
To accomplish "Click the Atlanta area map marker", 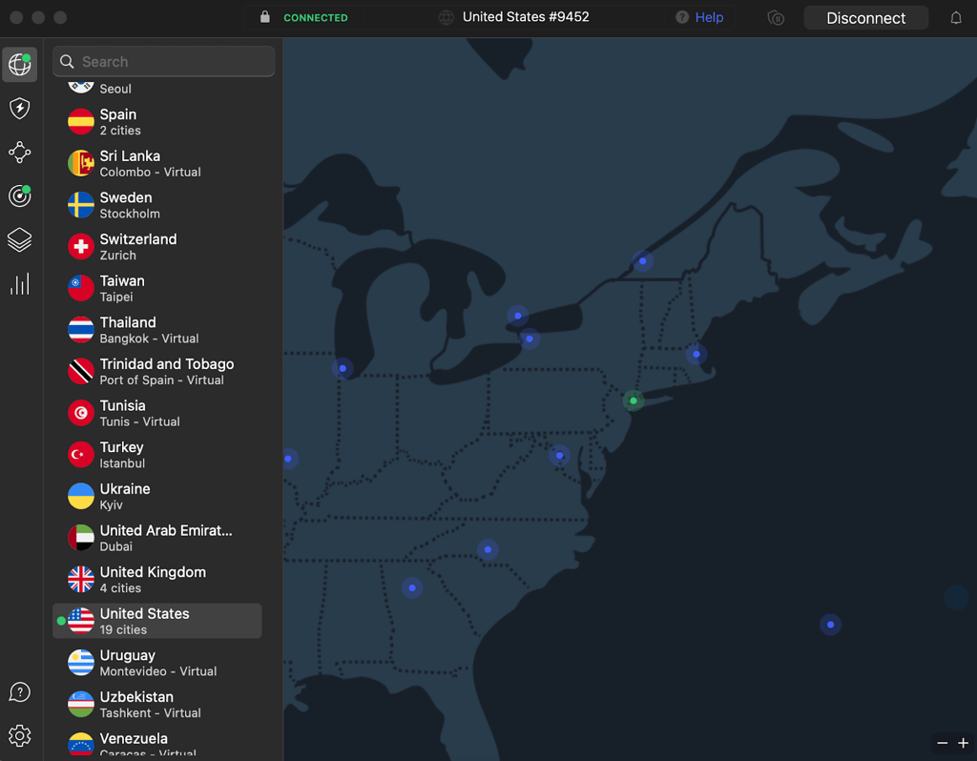I will tap(412, 587).
